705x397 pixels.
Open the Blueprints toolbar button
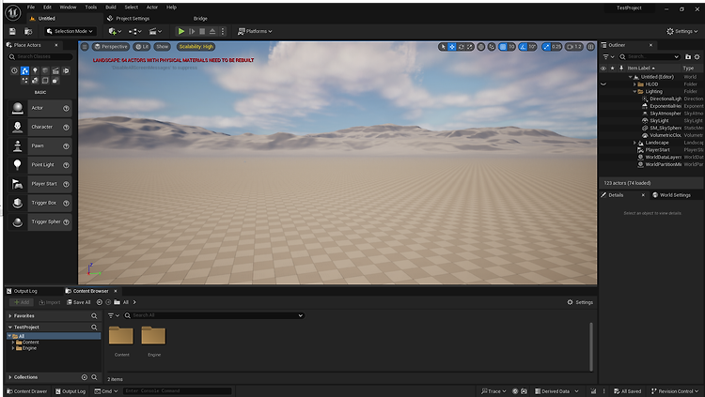point(134,31)
